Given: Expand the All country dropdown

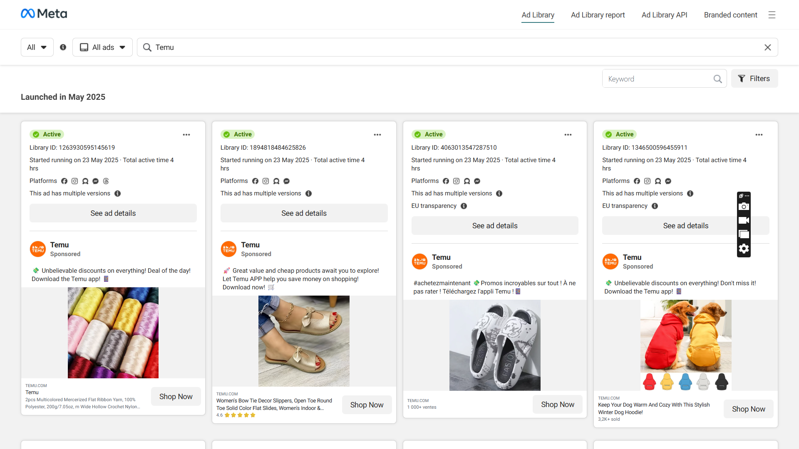Looking at the screenshot, I should pyautogui.click(x=37, y=47).
